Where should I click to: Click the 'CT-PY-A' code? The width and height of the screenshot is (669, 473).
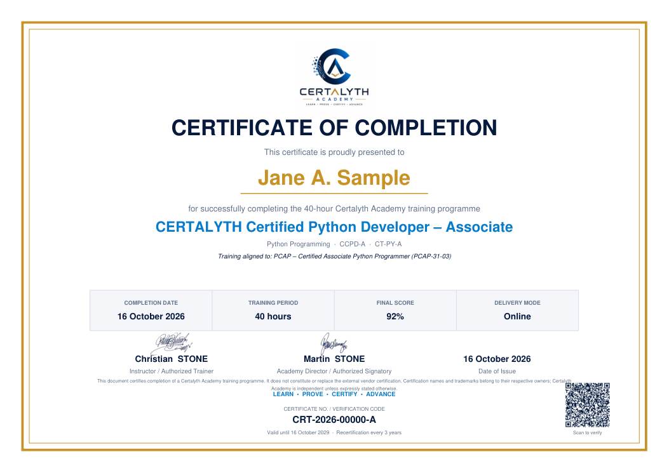(388, 244)
